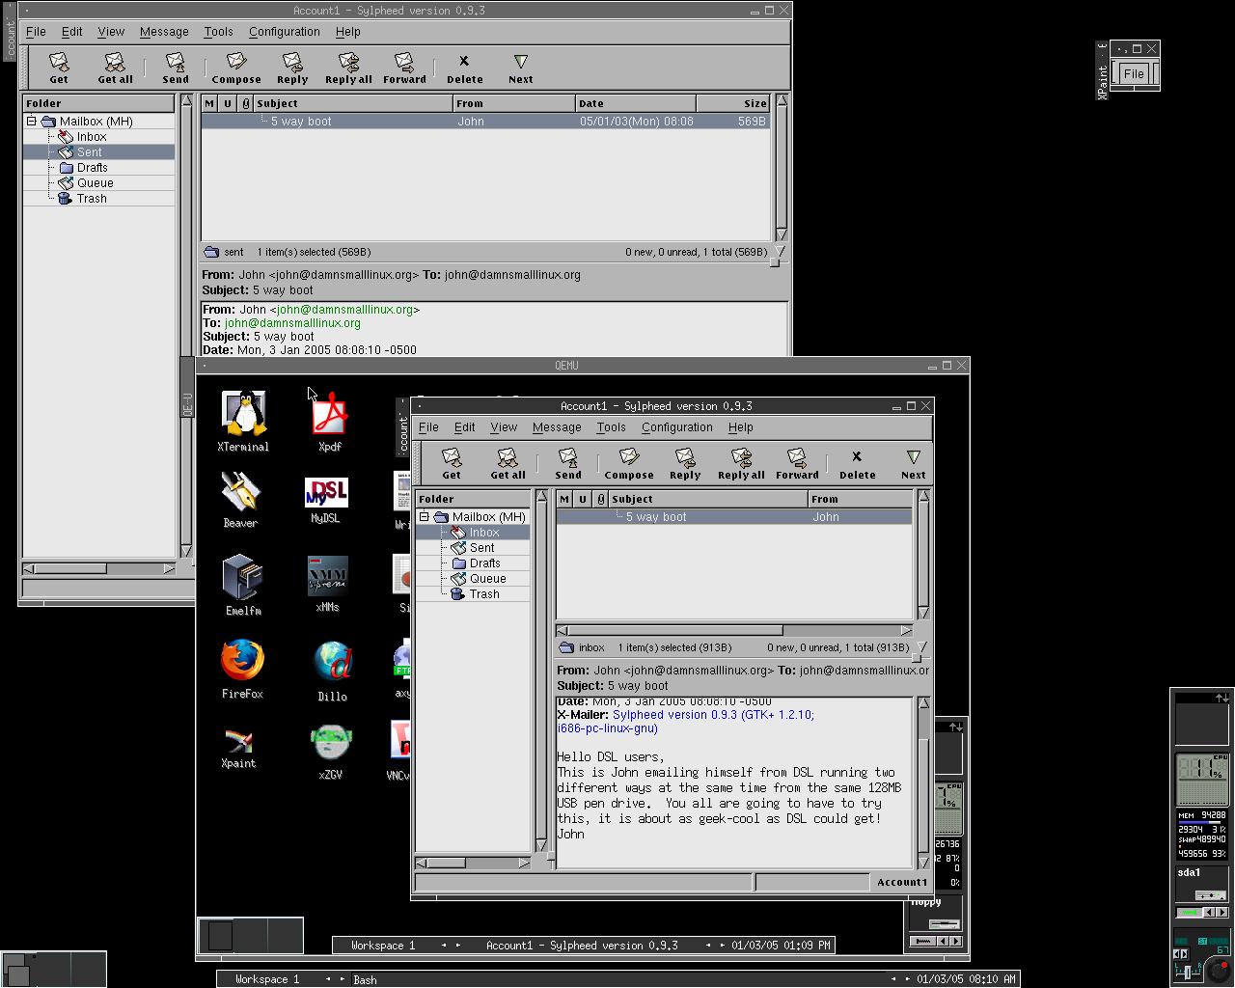Click Reply in outer Sylpheed toolbar

pyautogui.click(x=292, y=69)
